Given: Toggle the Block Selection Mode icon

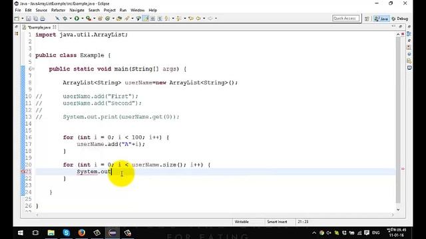Looking at the screenshot, I should [152, 19].
